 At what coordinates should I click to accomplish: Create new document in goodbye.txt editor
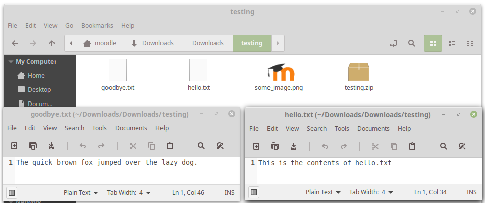tap(14, 146)
